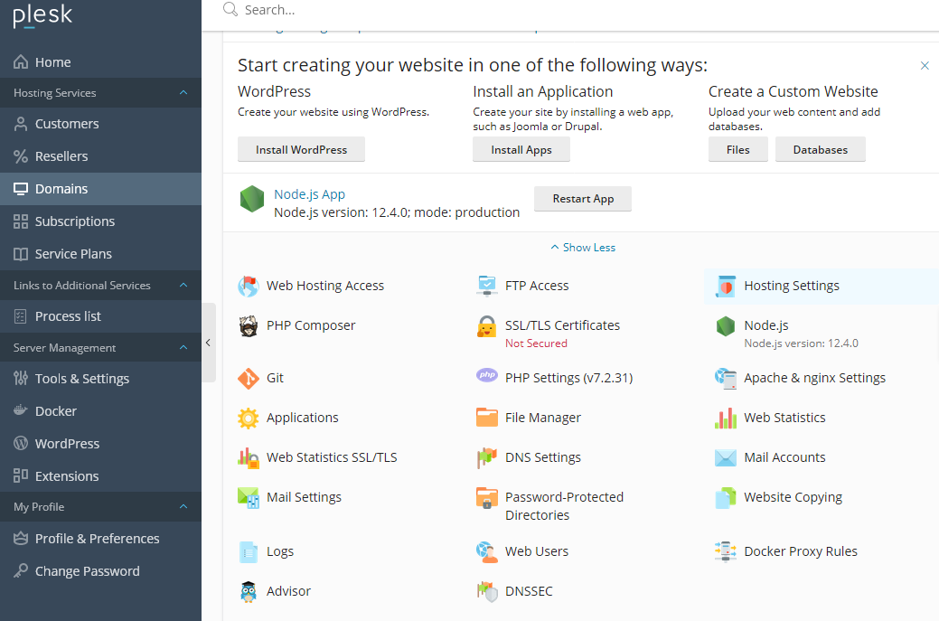The height and width of the screenshot is (621, 939).
Task: Click the Install Apps button
Action: 521,150
